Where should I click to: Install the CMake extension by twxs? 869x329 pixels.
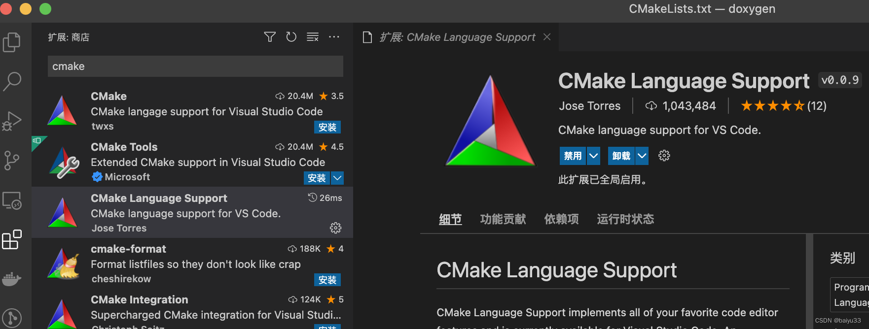327,127
